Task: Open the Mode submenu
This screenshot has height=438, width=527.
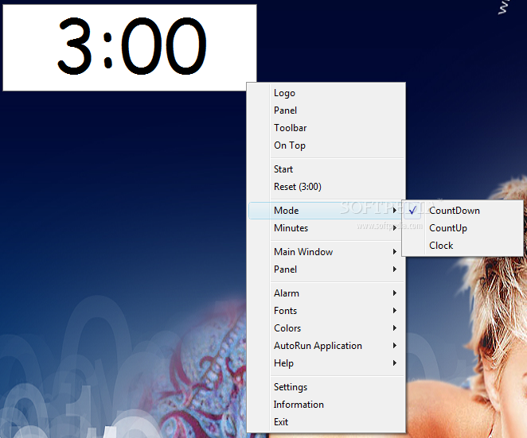Action: coord(326,211)
